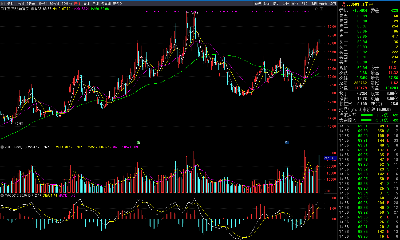The height and width of the screenshot is (240, 400).
Task: Click the 卖一 price 69.95
Action: (x=362, y=36)
